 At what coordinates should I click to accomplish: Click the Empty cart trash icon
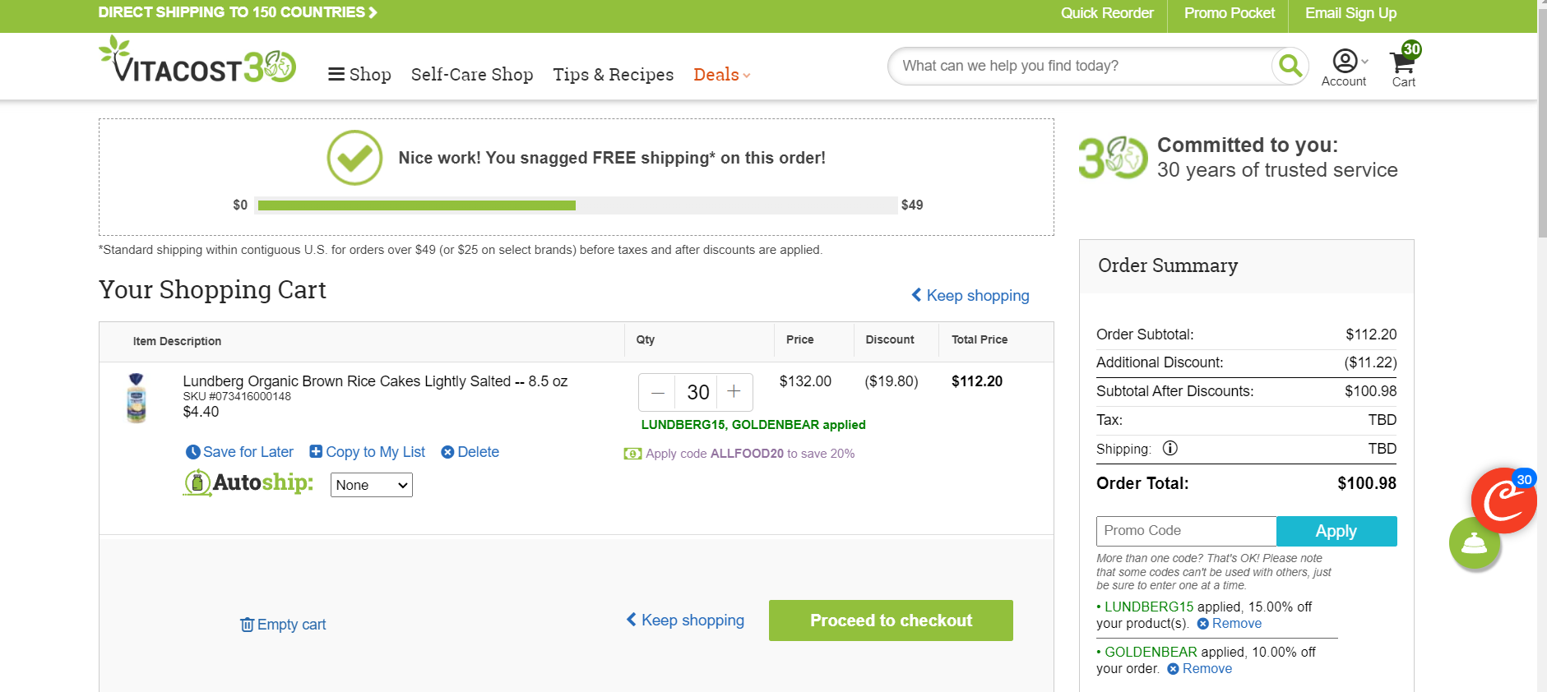click(x=247, y=625)
